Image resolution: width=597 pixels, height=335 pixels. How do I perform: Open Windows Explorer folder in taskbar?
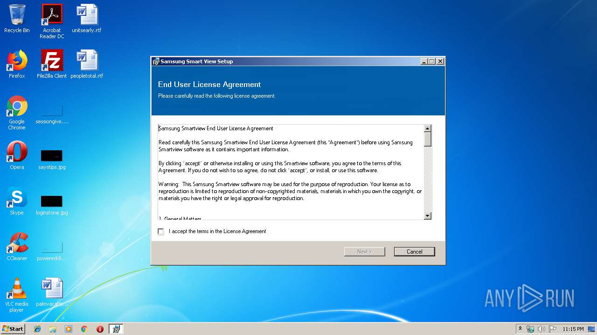pos(53,329)
